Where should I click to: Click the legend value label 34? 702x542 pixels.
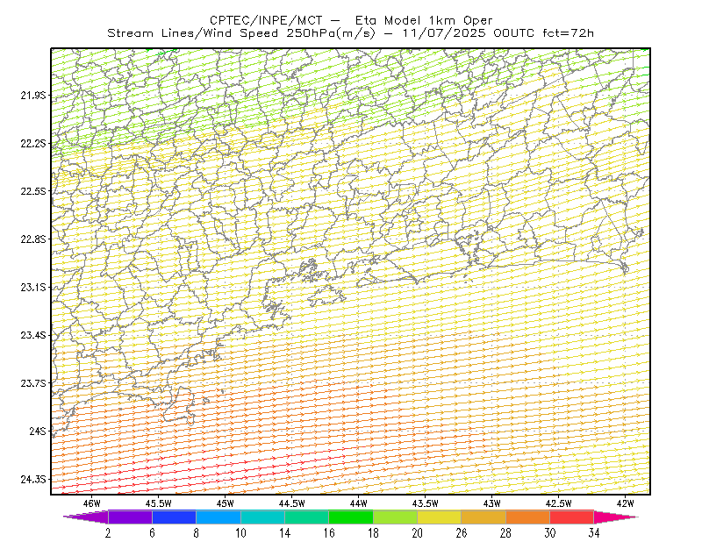click(x=594, y=533)
